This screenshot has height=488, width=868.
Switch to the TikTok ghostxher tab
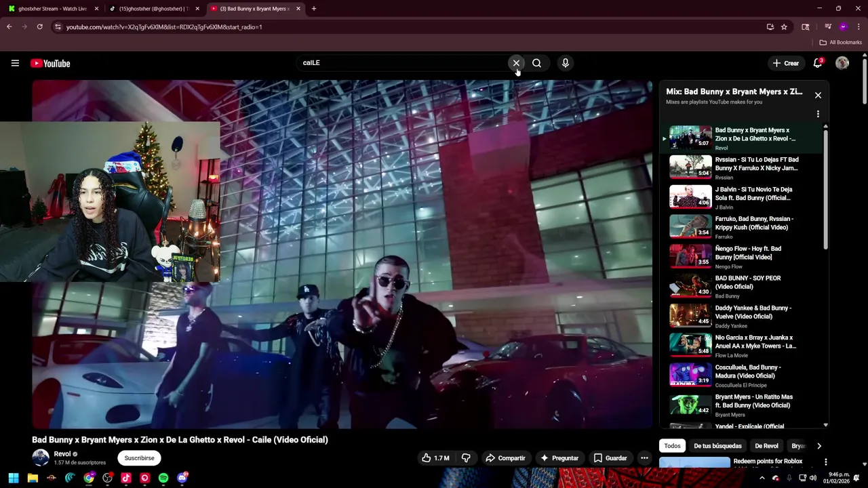coord(153,9)
